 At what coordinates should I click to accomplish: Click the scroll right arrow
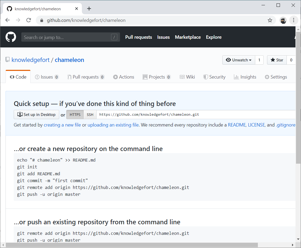(x=293, y=245)
